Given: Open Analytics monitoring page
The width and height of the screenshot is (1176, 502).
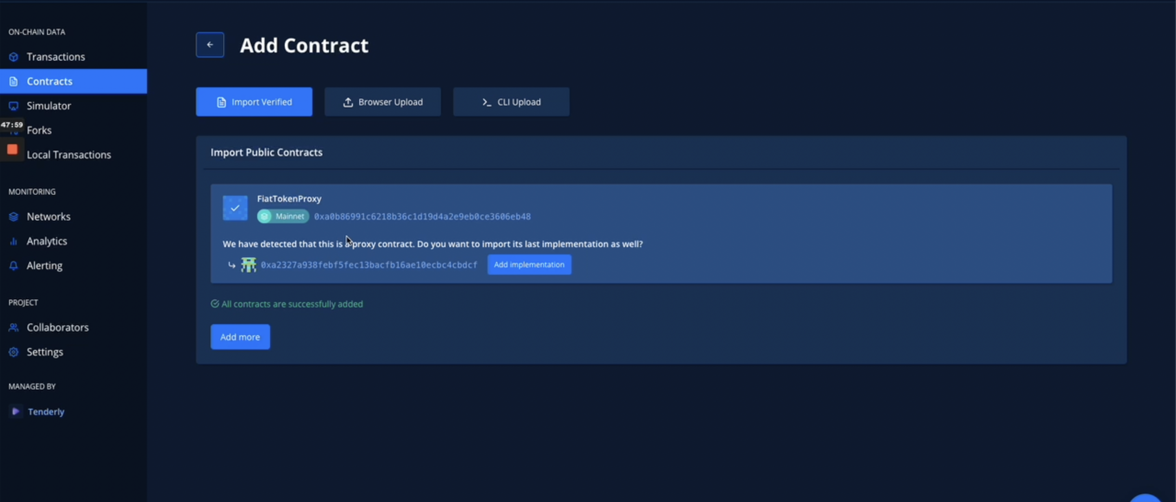Looking at the screenshot, I should click(73, 242).
